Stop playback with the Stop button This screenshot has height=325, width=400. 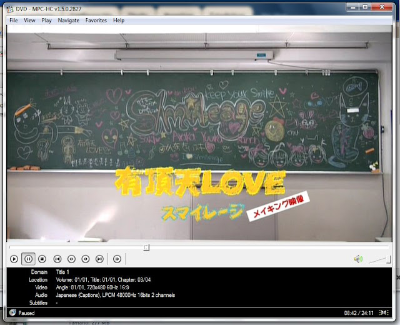[x=42, y=259]
